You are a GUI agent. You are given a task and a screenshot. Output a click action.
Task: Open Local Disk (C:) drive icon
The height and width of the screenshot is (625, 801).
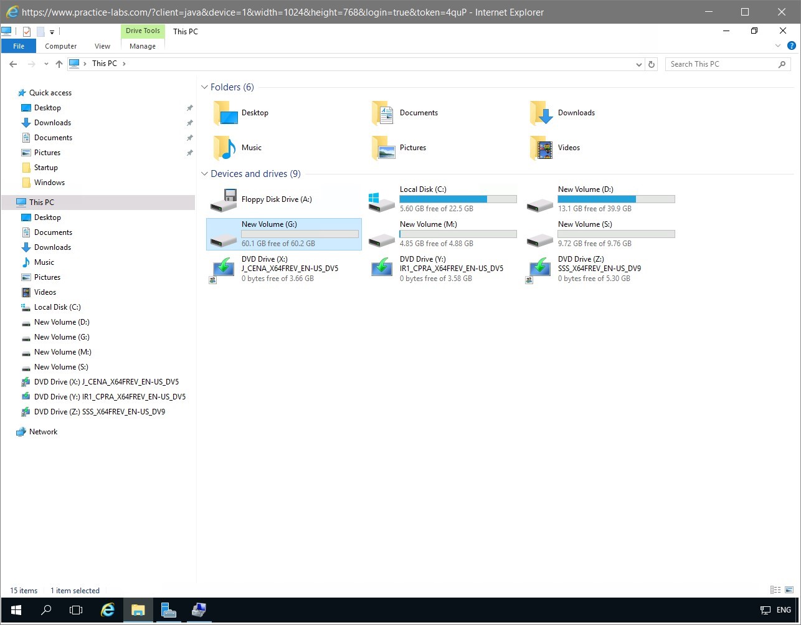point(381,201)
